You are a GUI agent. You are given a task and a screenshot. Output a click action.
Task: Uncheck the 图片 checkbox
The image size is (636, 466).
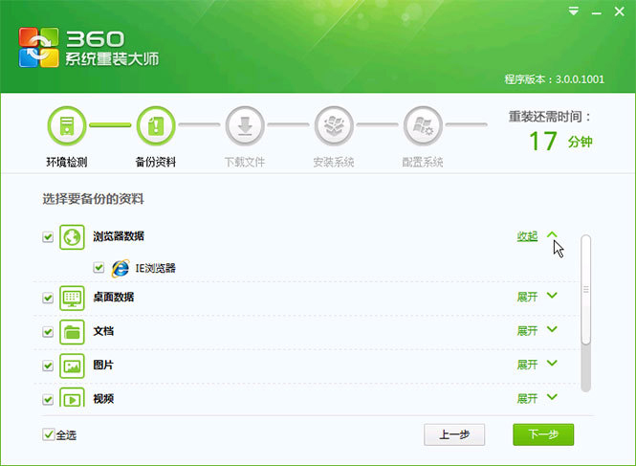click(48, 366)
